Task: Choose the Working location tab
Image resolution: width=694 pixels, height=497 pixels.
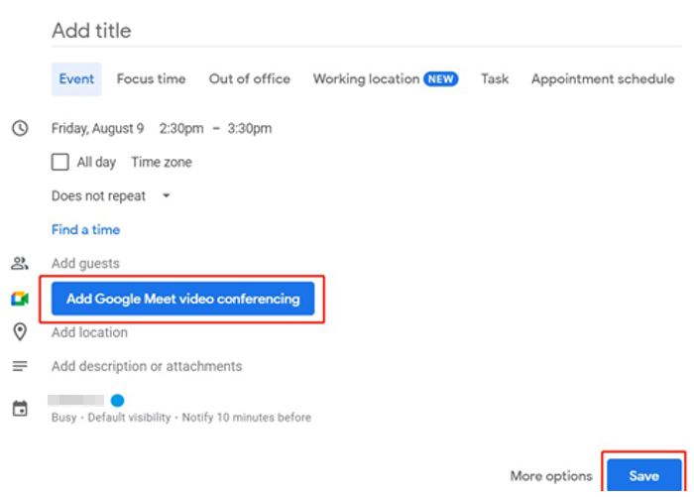Action: pyautogui.click(x=386, y=79)
